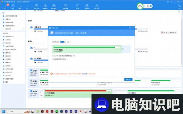The height and width of the screenshot is (114, 183).
Task: Click the partition size input field
Action: tap(64, 42)
